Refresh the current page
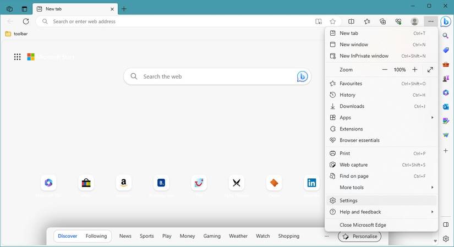The height and width of the screenshot is (247, 454). tap(26, 21)
